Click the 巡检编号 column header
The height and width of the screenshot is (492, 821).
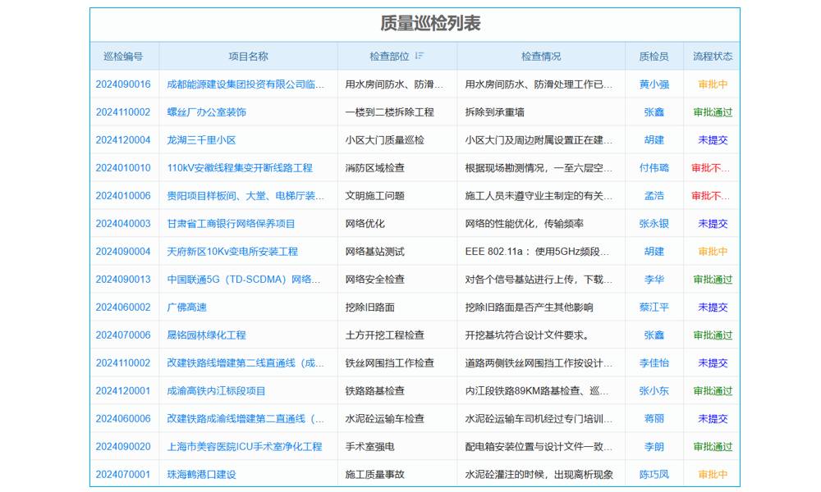pos(123,55)
